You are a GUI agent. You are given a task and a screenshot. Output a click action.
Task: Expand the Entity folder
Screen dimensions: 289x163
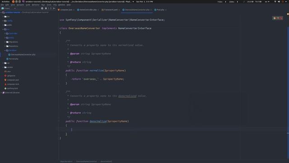(5, 38)
